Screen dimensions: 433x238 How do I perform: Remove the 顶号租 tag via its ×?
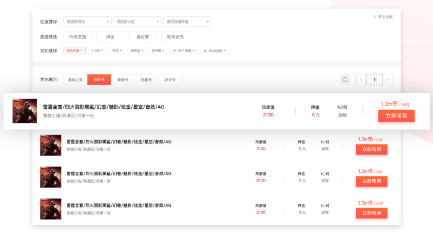164,51
